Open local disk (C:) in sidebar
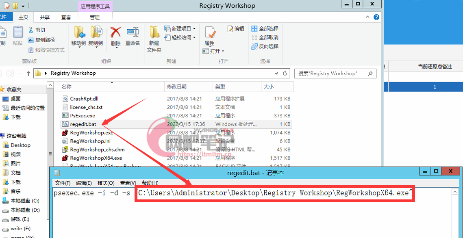 click(x=21, y=201)
